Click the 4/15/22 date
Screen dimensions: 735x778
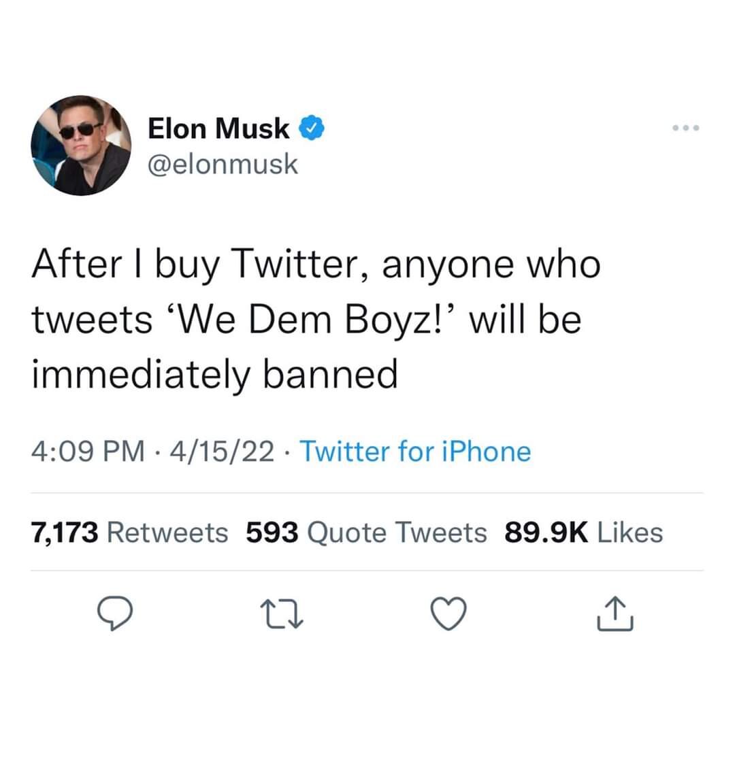coord(224,451)
